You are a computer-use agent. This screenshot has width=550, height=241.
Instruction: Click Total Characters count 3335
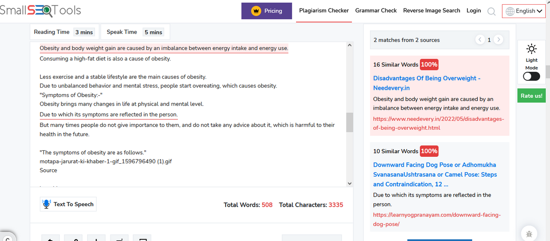click(336, 205)
